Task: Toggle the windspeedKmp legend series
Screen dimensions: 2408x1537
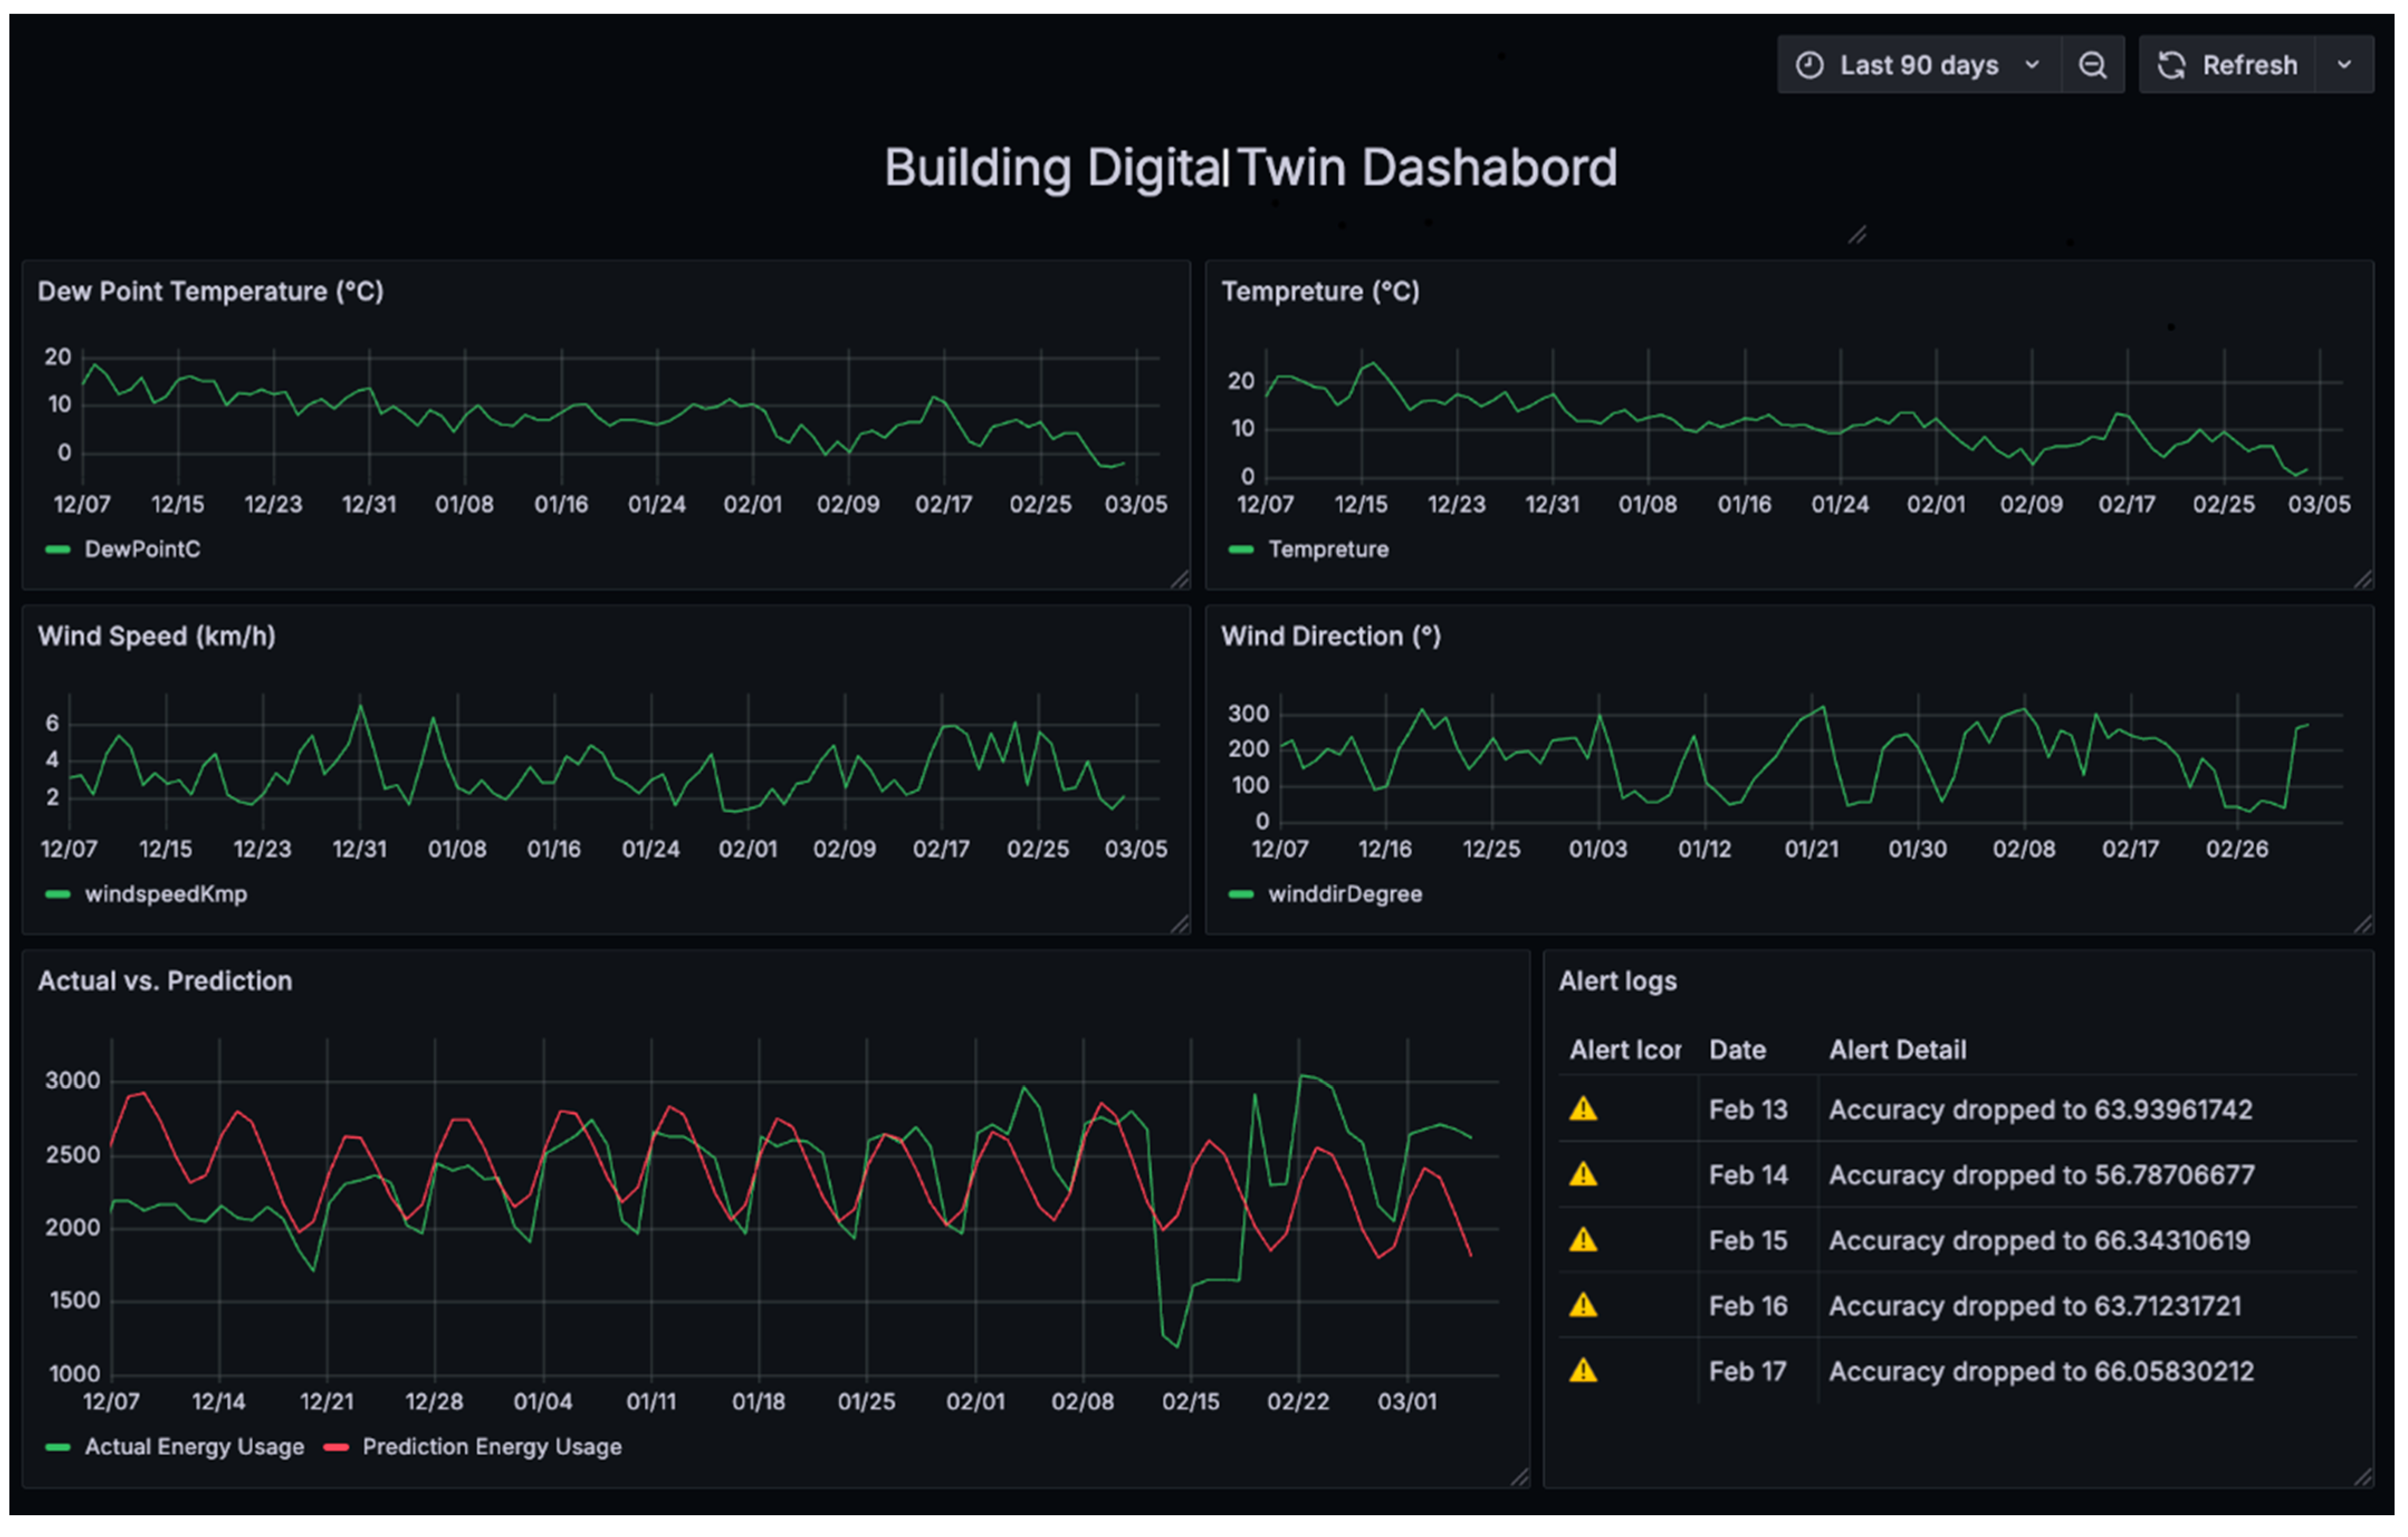Action: pyautogui.click(x=166, y=894)
